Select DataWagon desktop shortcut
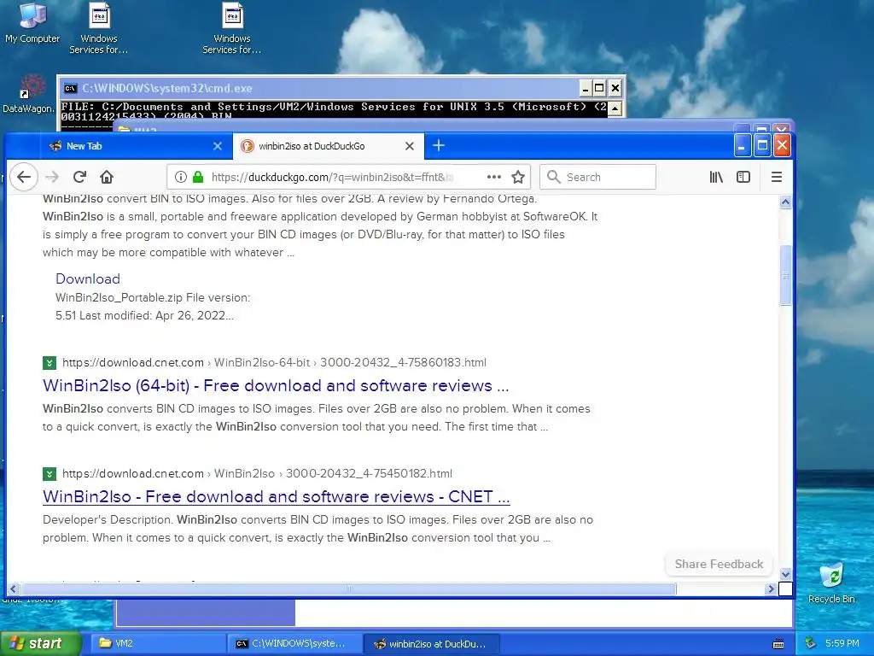This screenshot has height=656, width=874. (29, 94)
